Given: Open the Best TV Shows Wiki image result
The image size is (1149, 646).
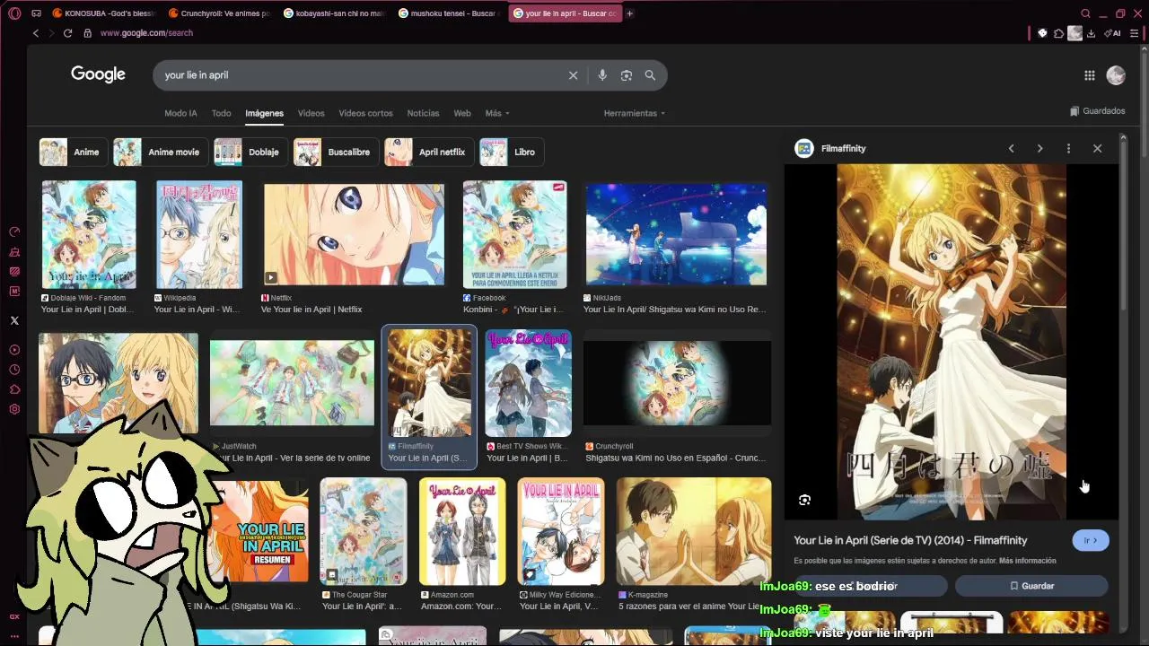Looking at the screenshot, I should 528,383.
